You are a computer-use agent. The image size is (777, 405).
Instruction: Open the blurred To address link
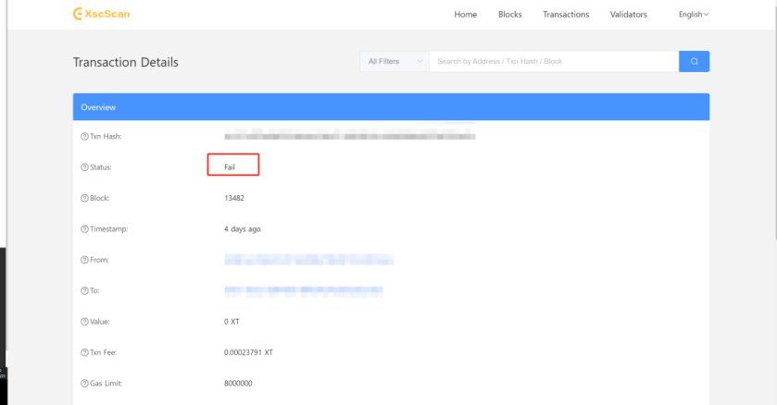tap(304, 290)
